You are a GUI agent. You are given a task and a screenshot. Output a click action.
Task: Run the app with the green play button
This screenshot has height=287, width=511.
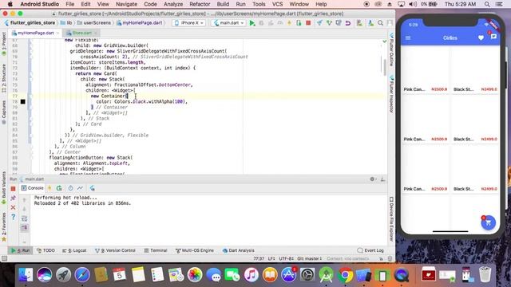[252, 23]
